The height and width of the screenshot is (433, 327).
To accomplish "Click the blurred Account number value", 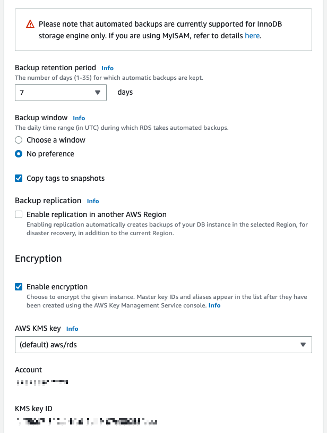I will [42, 382].
